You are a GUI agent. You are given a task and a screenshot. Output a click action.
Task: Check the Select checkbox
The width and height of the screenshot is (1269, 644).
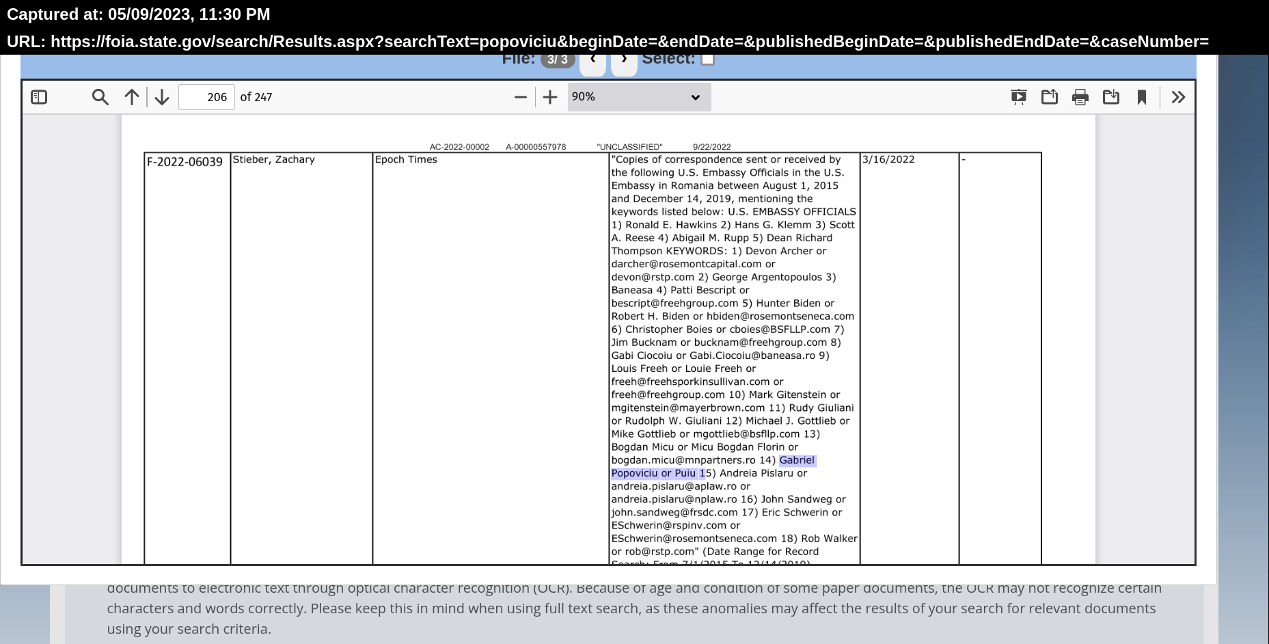coord(708,59)
